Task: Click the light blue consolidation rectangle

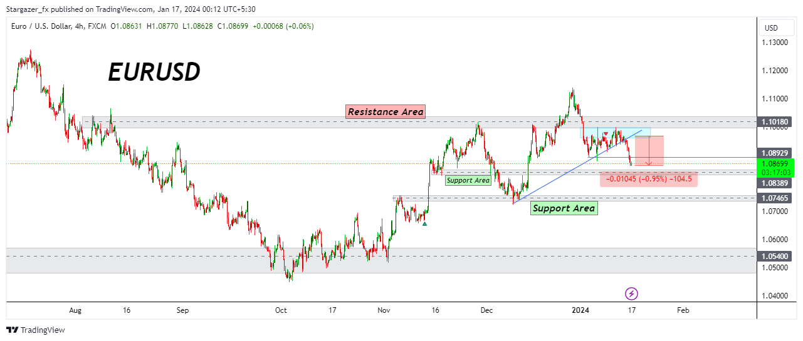Action: point(616,133)
